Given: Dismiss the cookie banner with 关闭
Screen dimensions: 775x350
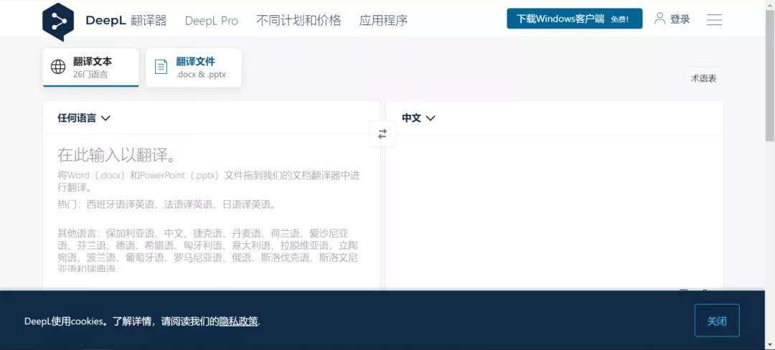Looking at the screenshot, I should pos(716,321).
